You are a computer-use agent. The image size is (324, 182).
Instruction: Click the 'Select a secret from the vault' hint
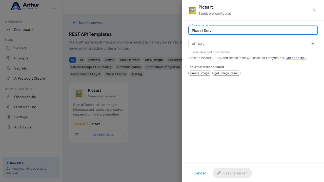pyautogui.click(x=211, y=52)
